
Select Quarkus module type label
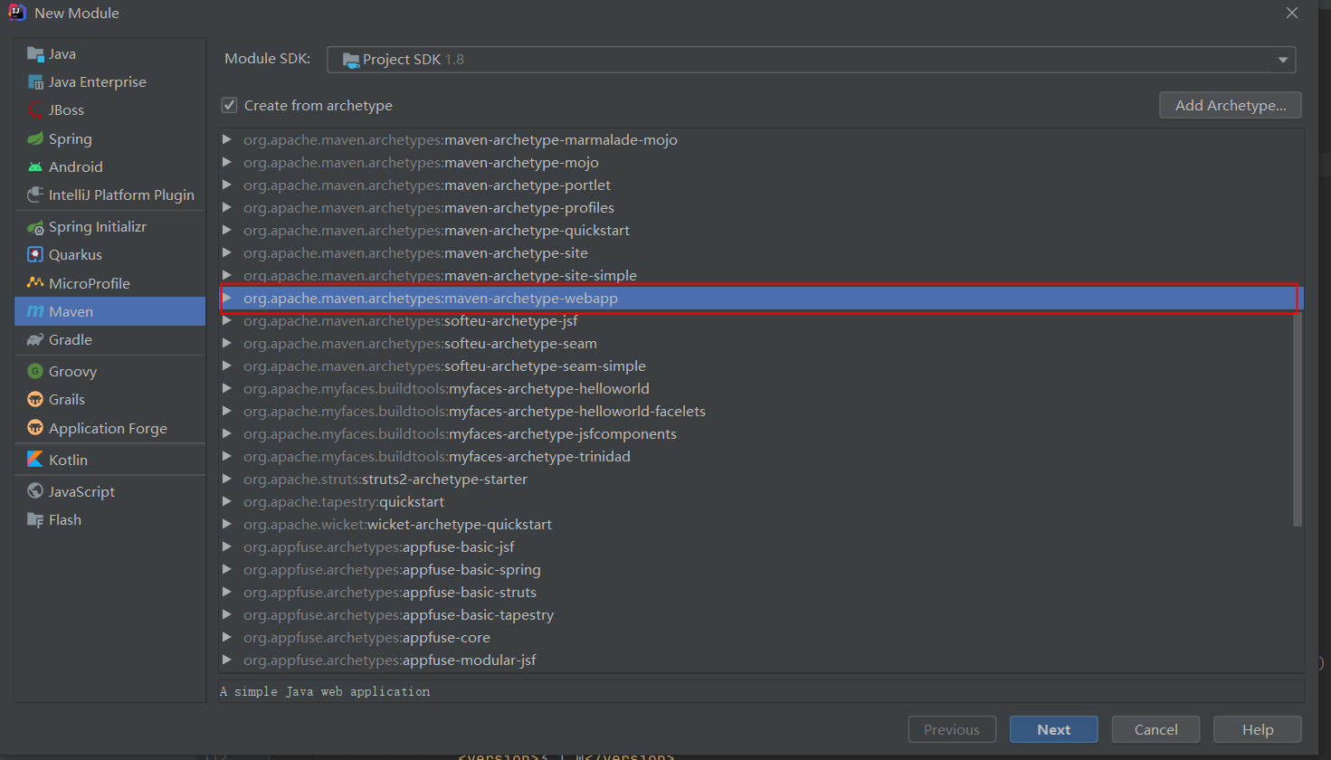coord(76,254)
